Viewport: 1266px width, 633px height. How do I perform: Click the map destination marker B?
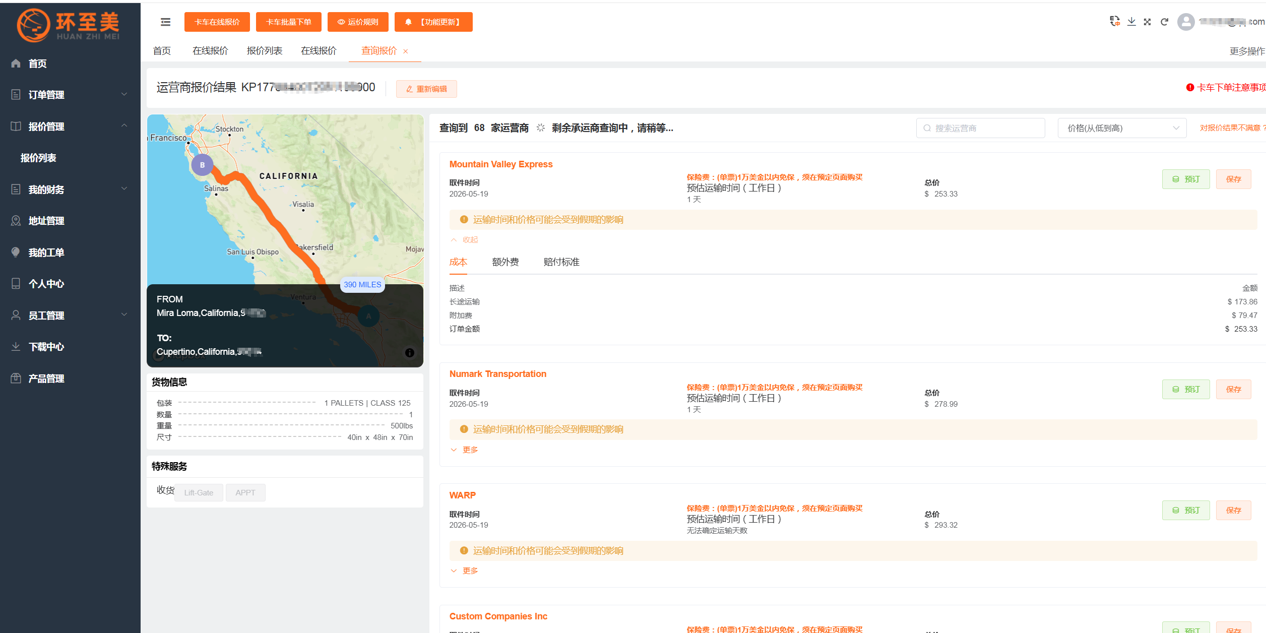[202, 165]
